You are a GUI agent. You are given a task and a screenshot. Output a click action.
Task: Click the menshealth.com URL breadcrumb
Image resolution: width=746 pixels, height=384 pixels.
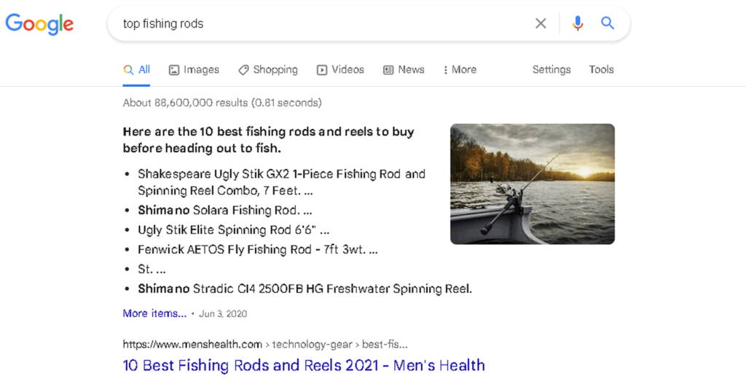(x=192, y=345)
